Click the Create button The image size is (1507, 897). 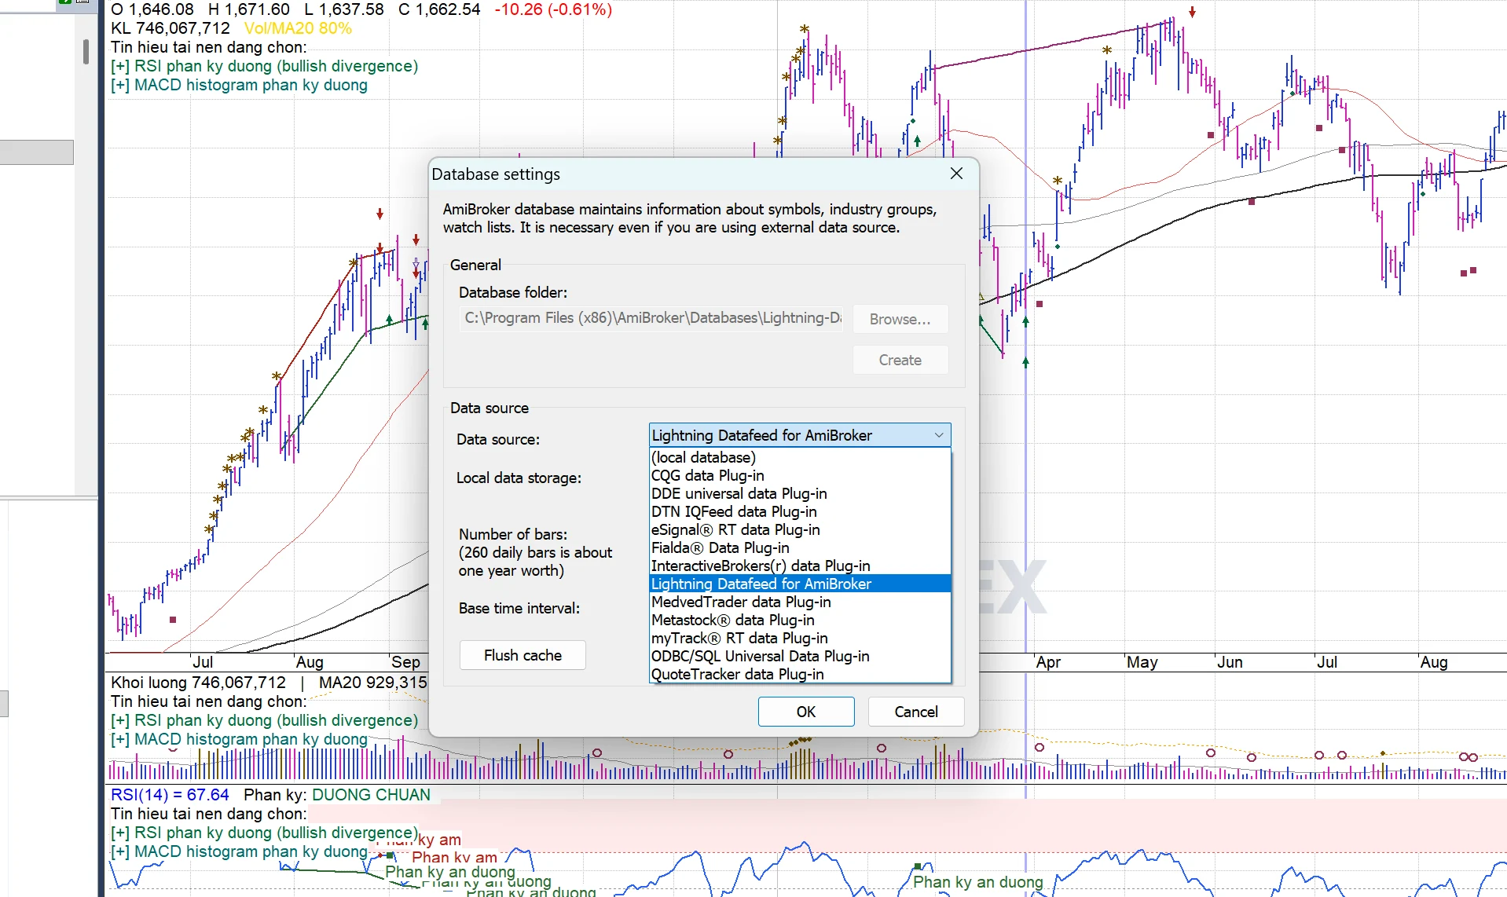[x=900, y=360]
